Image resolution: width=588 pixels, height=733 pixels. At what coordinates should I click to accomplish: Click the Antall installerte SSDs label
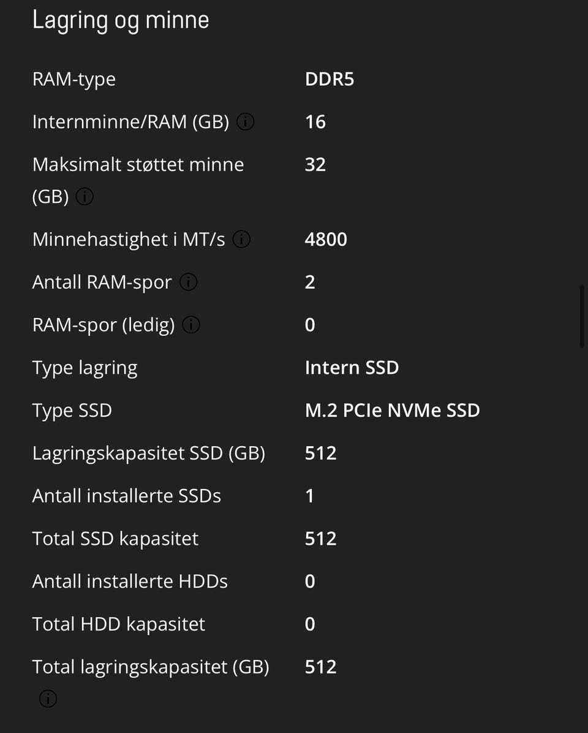point(126,496)
